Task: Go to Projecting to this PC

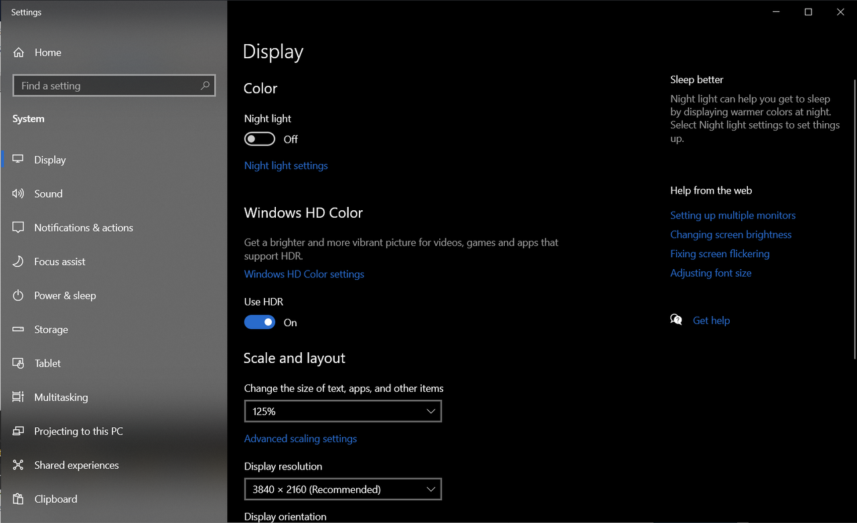Action: pos(114,431)
